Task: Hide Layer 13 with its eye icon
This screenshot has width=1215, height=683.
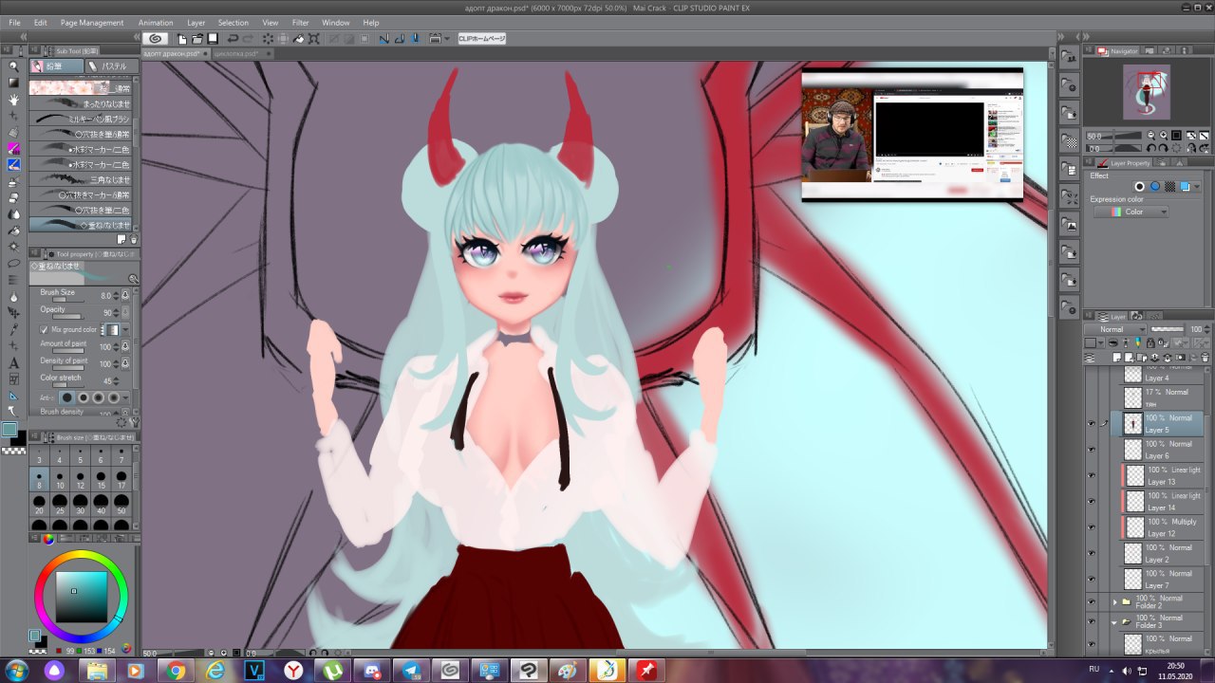Action: 1091,475
